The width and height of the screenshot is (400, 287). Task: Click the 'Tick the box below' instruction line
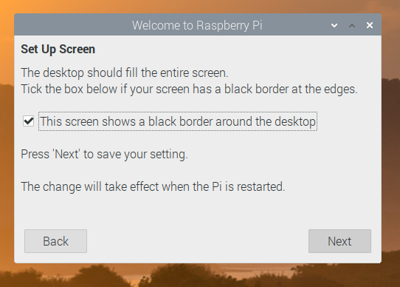189,89
